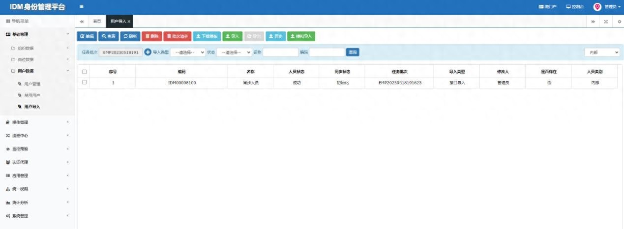Image resolution: width=624 pixels, height=229 pixels.
Task: Open the 导入类型 dropdown
Action: tap(188, 52)
